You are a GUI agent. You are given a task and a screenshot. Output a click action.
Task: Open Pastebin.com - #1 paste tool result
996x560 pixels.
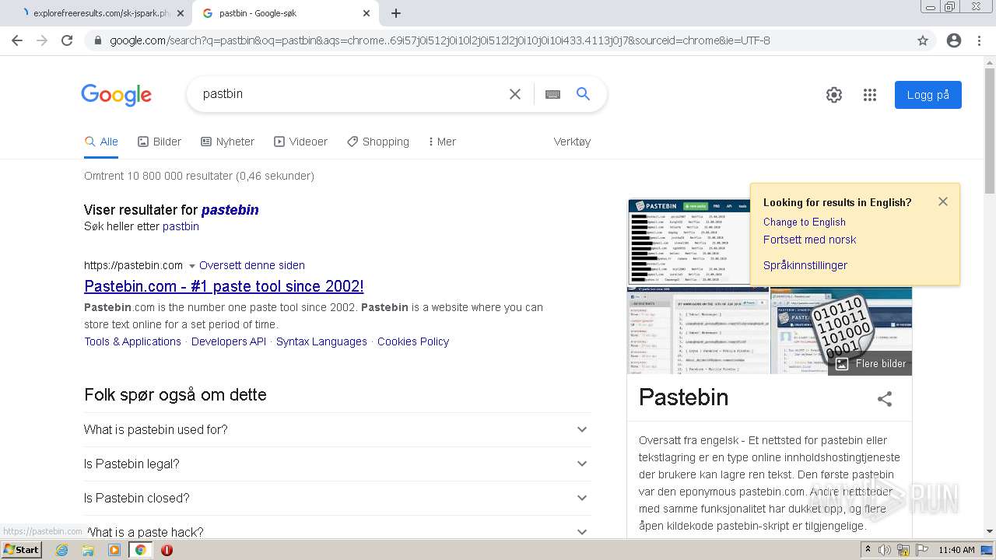(224, 286)
